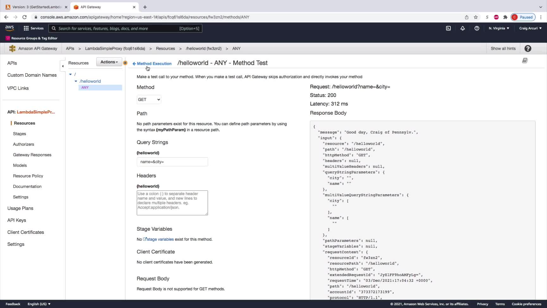Click the Amazon API Gateway logo icon
547x308 pixels.
(x=12, y=48)
